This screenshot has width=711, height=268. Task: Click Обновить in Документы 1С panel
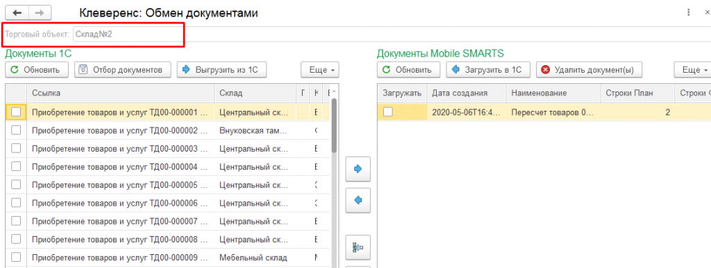pos(37,70)
